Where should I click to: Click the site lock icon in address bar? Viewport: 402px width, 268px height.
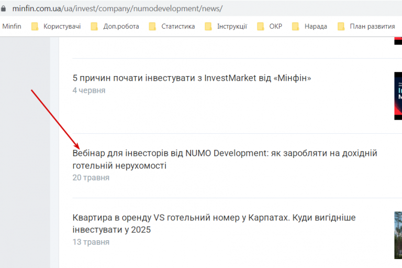click(3, 8)
